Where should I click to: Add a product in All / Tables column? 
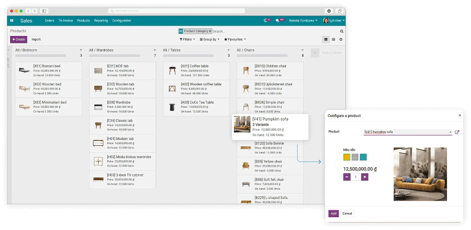tap(229, 50)
